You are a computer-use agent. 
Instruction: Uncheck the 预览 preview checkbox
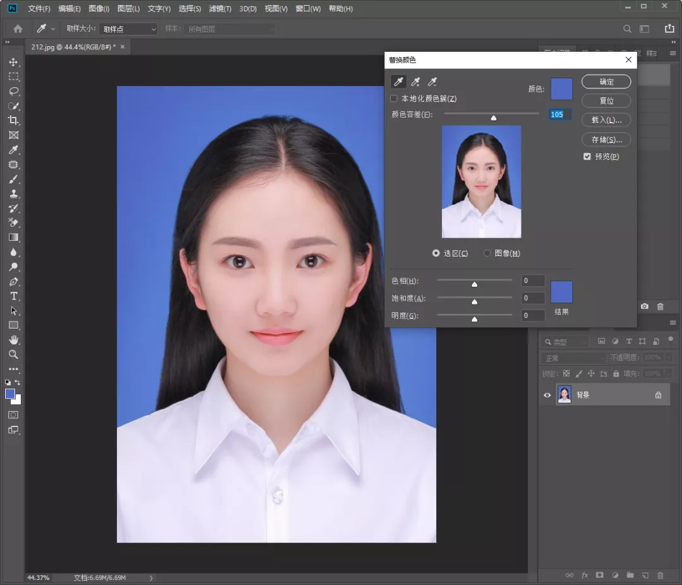pos(587,157)
